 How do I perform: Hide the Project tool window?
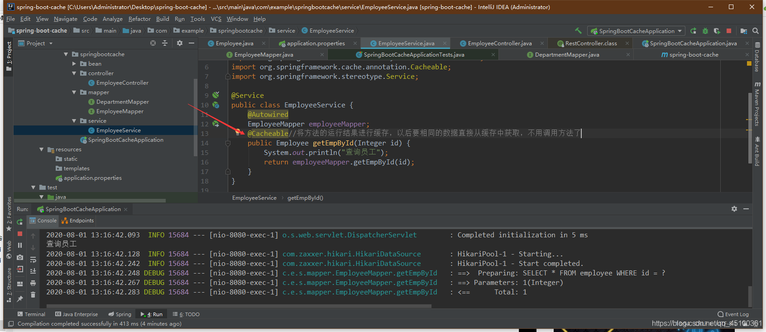pos(191,43)
